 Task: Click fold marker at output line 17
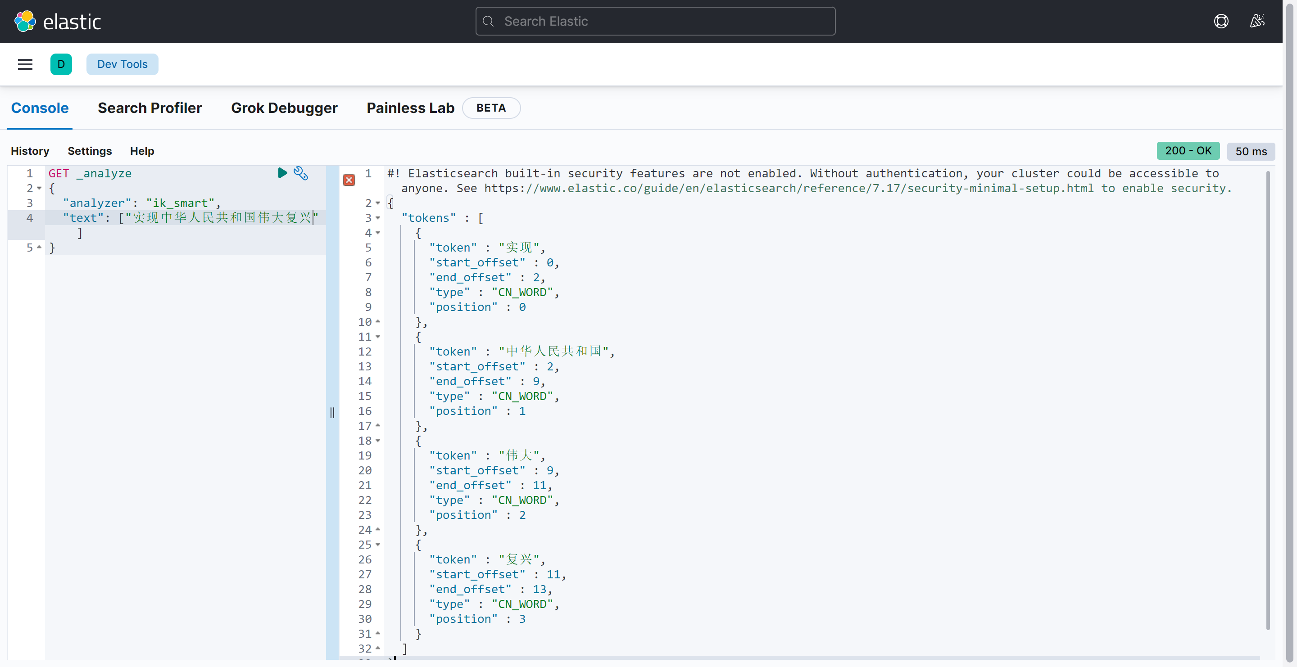(378, 426)
